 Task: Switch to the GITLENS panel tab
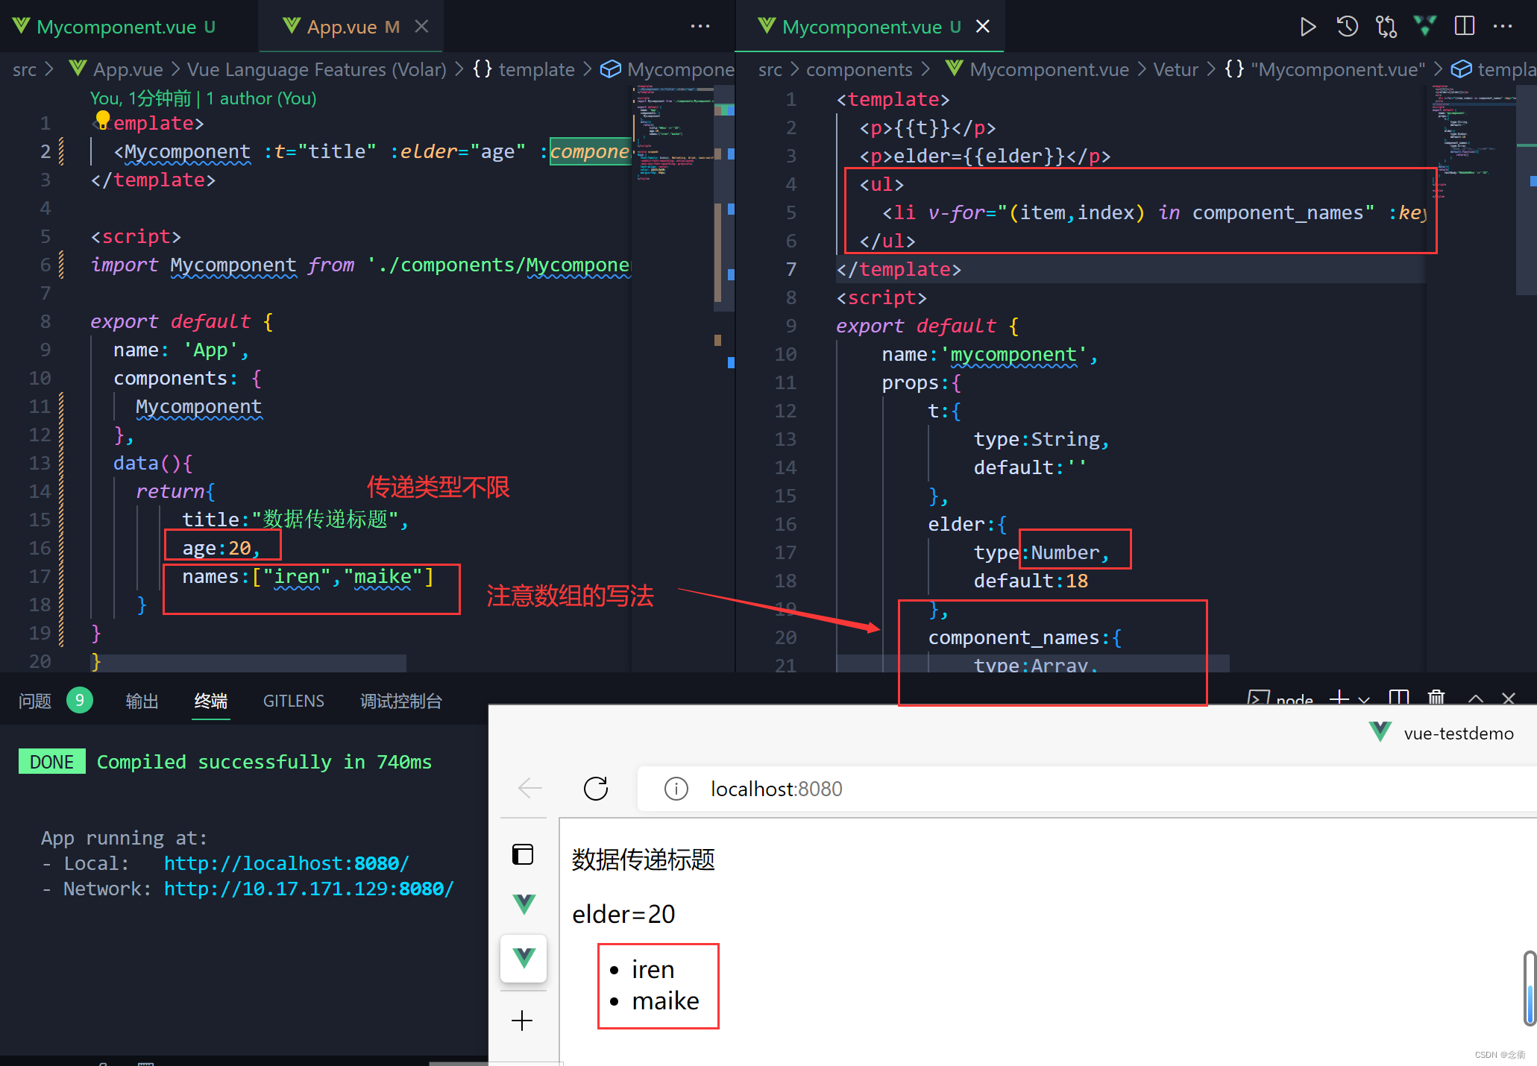click(x=293, y=701)
